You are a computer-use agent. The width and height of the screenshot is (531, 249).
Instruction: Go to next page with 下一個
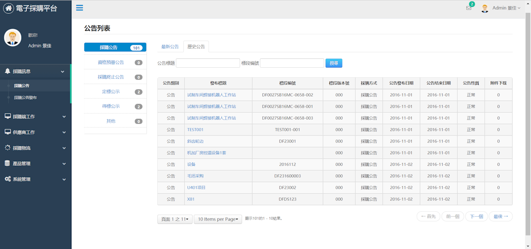click(476, 216)
